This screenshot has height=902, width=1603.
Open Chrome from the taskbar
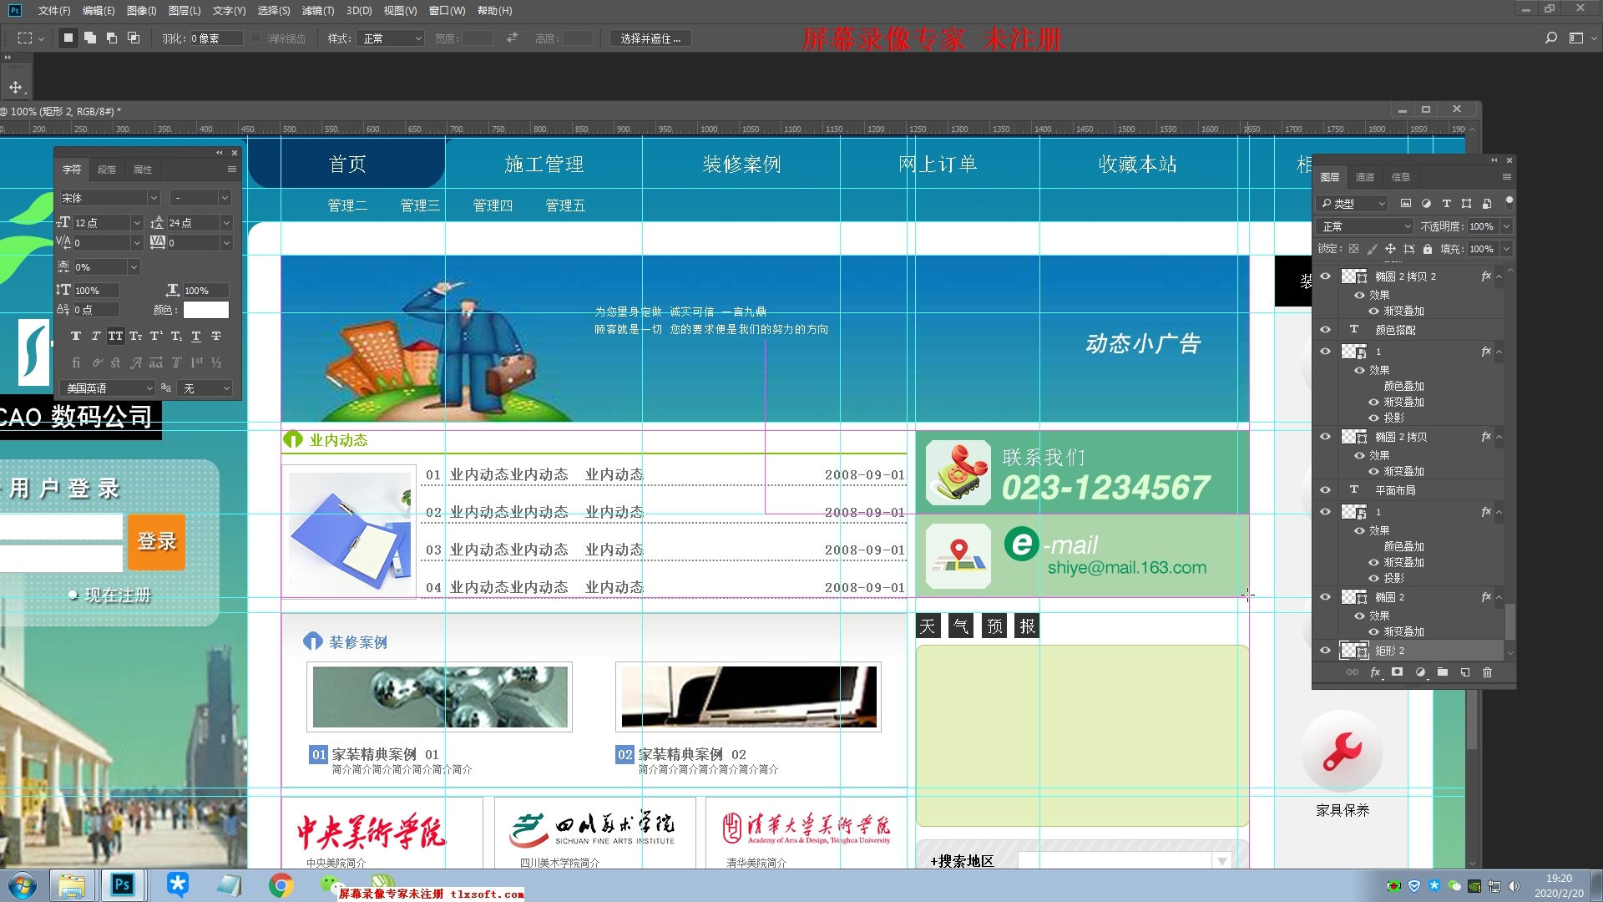coord(281,885)
